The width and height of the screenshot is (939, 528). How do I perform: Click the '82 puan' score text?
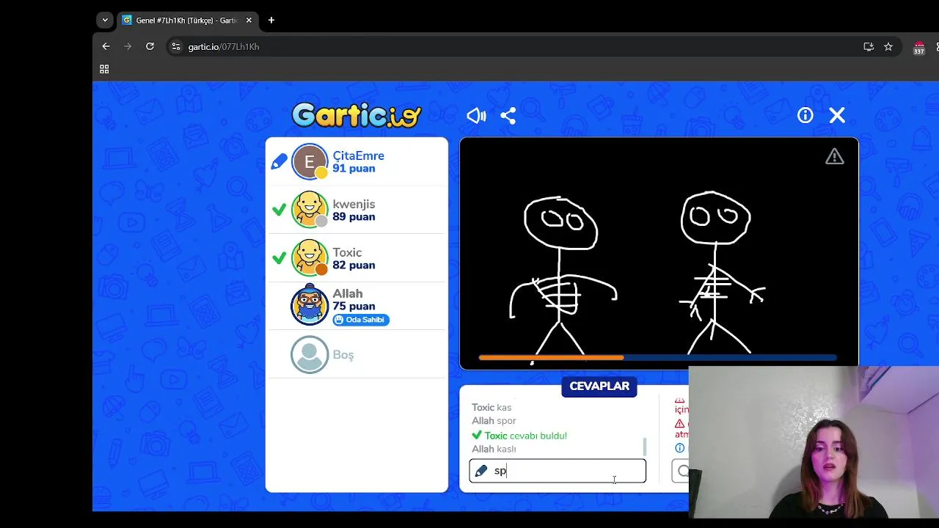pyautogui.click(x=354, y=265)
